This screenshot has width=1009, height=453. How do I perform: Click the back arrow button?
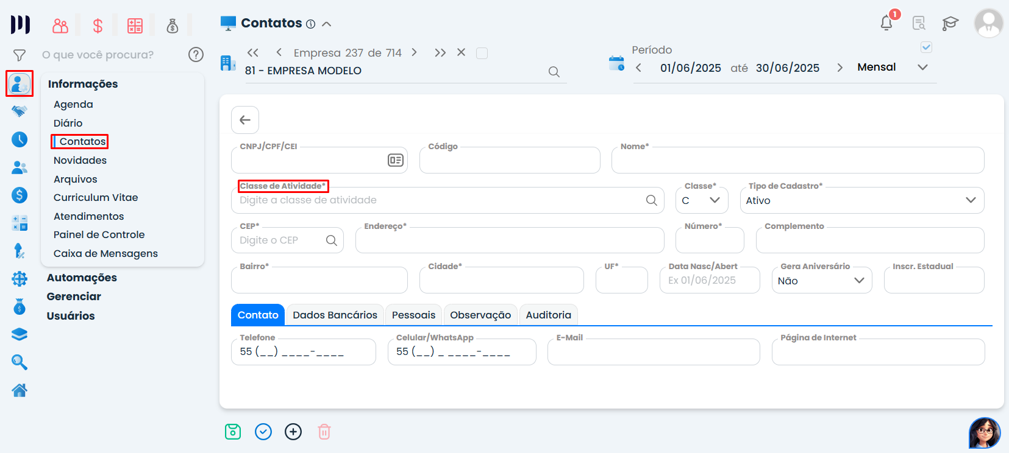(x=245, y=120)
